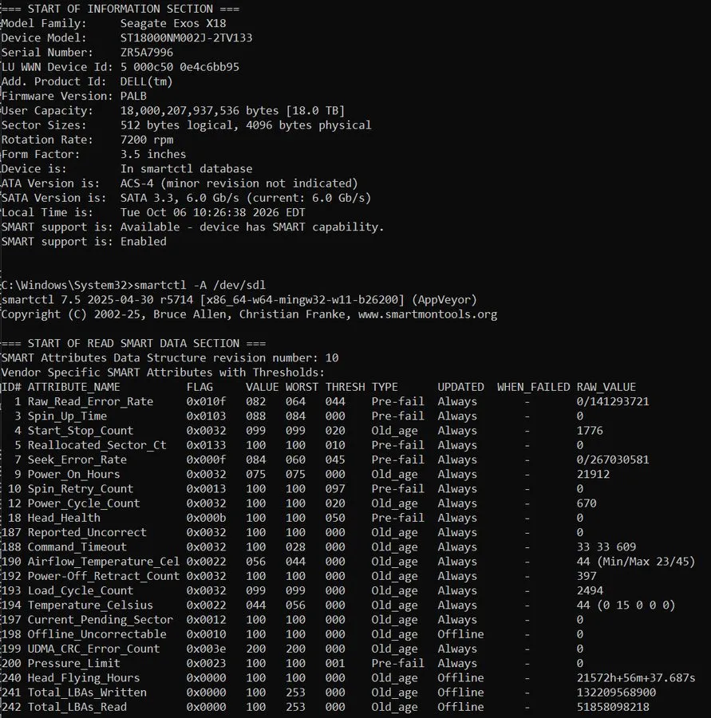
Task: Select form factor value 3.5 inches
Action: [153, 154]
